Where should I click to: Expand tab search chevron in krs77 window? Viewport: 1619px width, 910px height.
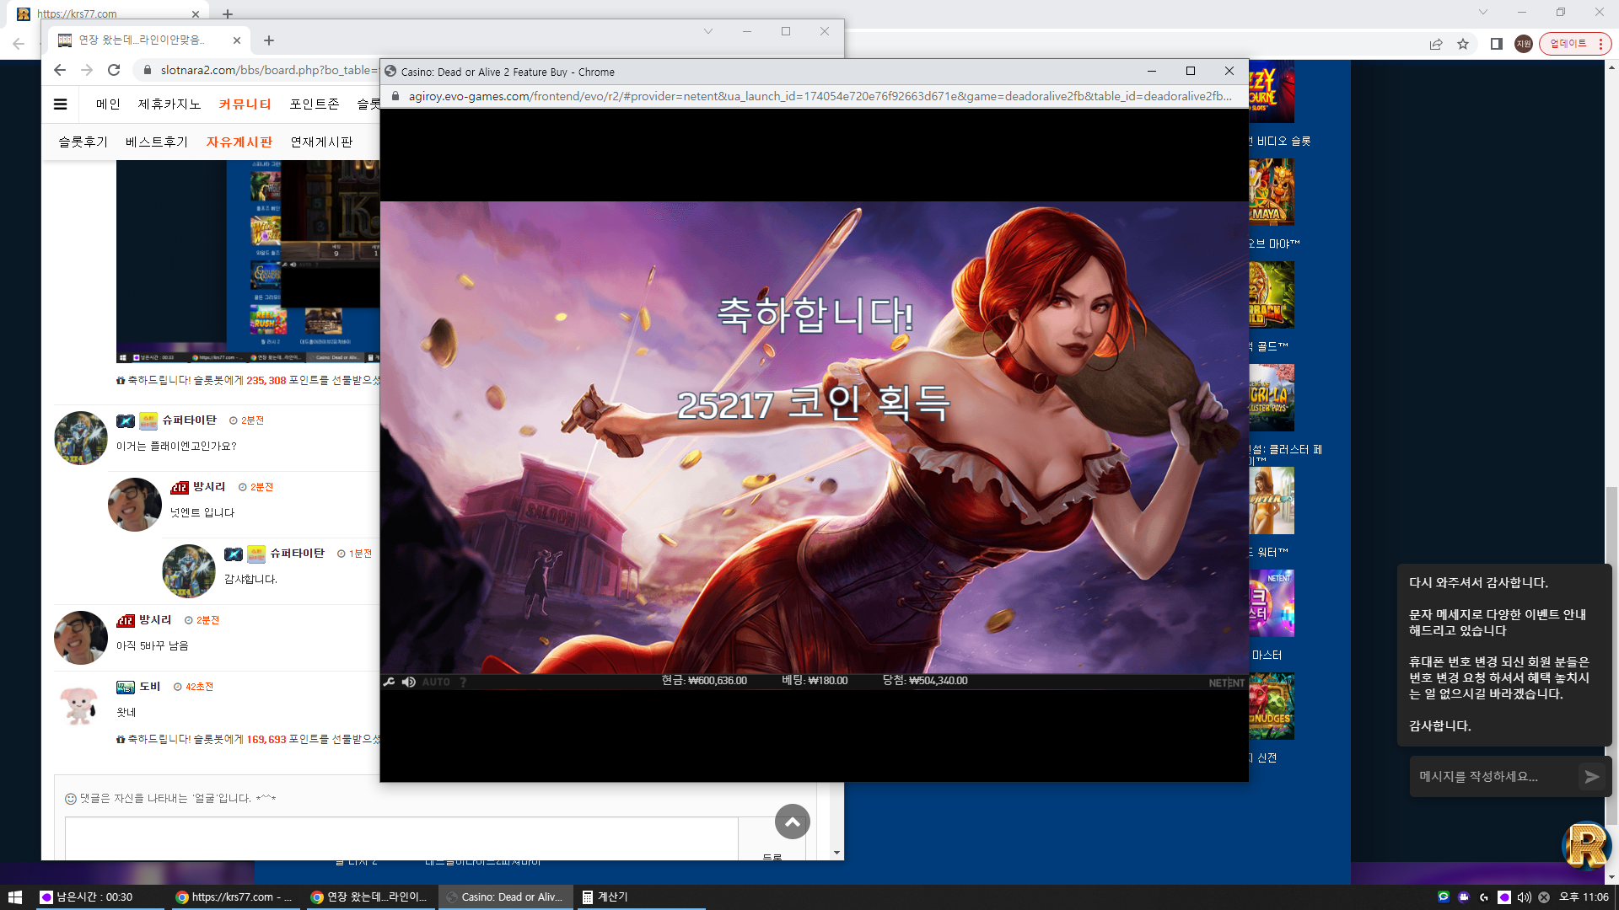(x=1483, y=12)
